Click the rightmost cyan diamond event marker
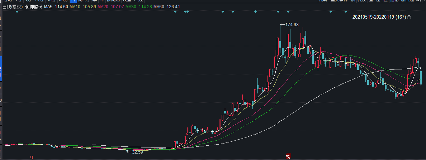Image resolution: width=426 pixels, height=160 pixels. click(x=346, y=12)
